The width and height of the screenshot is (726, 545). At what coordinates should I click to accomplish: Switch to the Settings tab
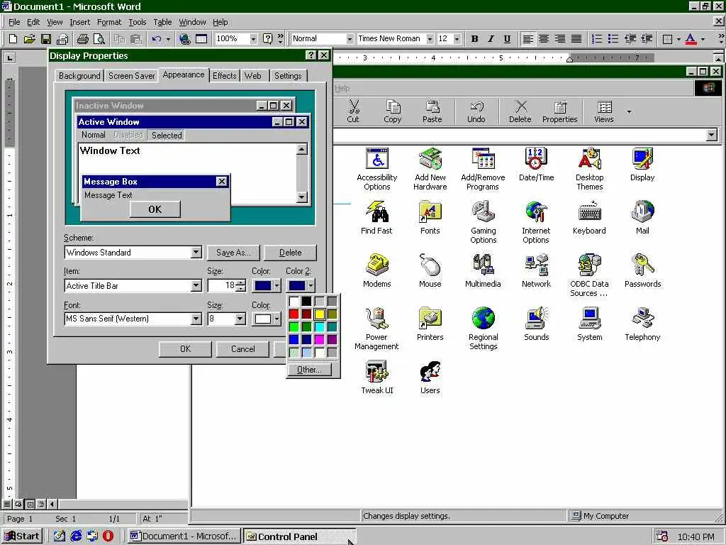(288, 75)
